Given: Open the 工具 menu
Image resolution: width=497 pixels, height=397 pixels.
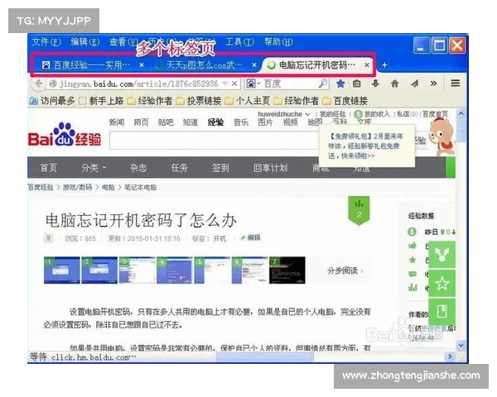Looking at the screenshot, I should point(239,42).
